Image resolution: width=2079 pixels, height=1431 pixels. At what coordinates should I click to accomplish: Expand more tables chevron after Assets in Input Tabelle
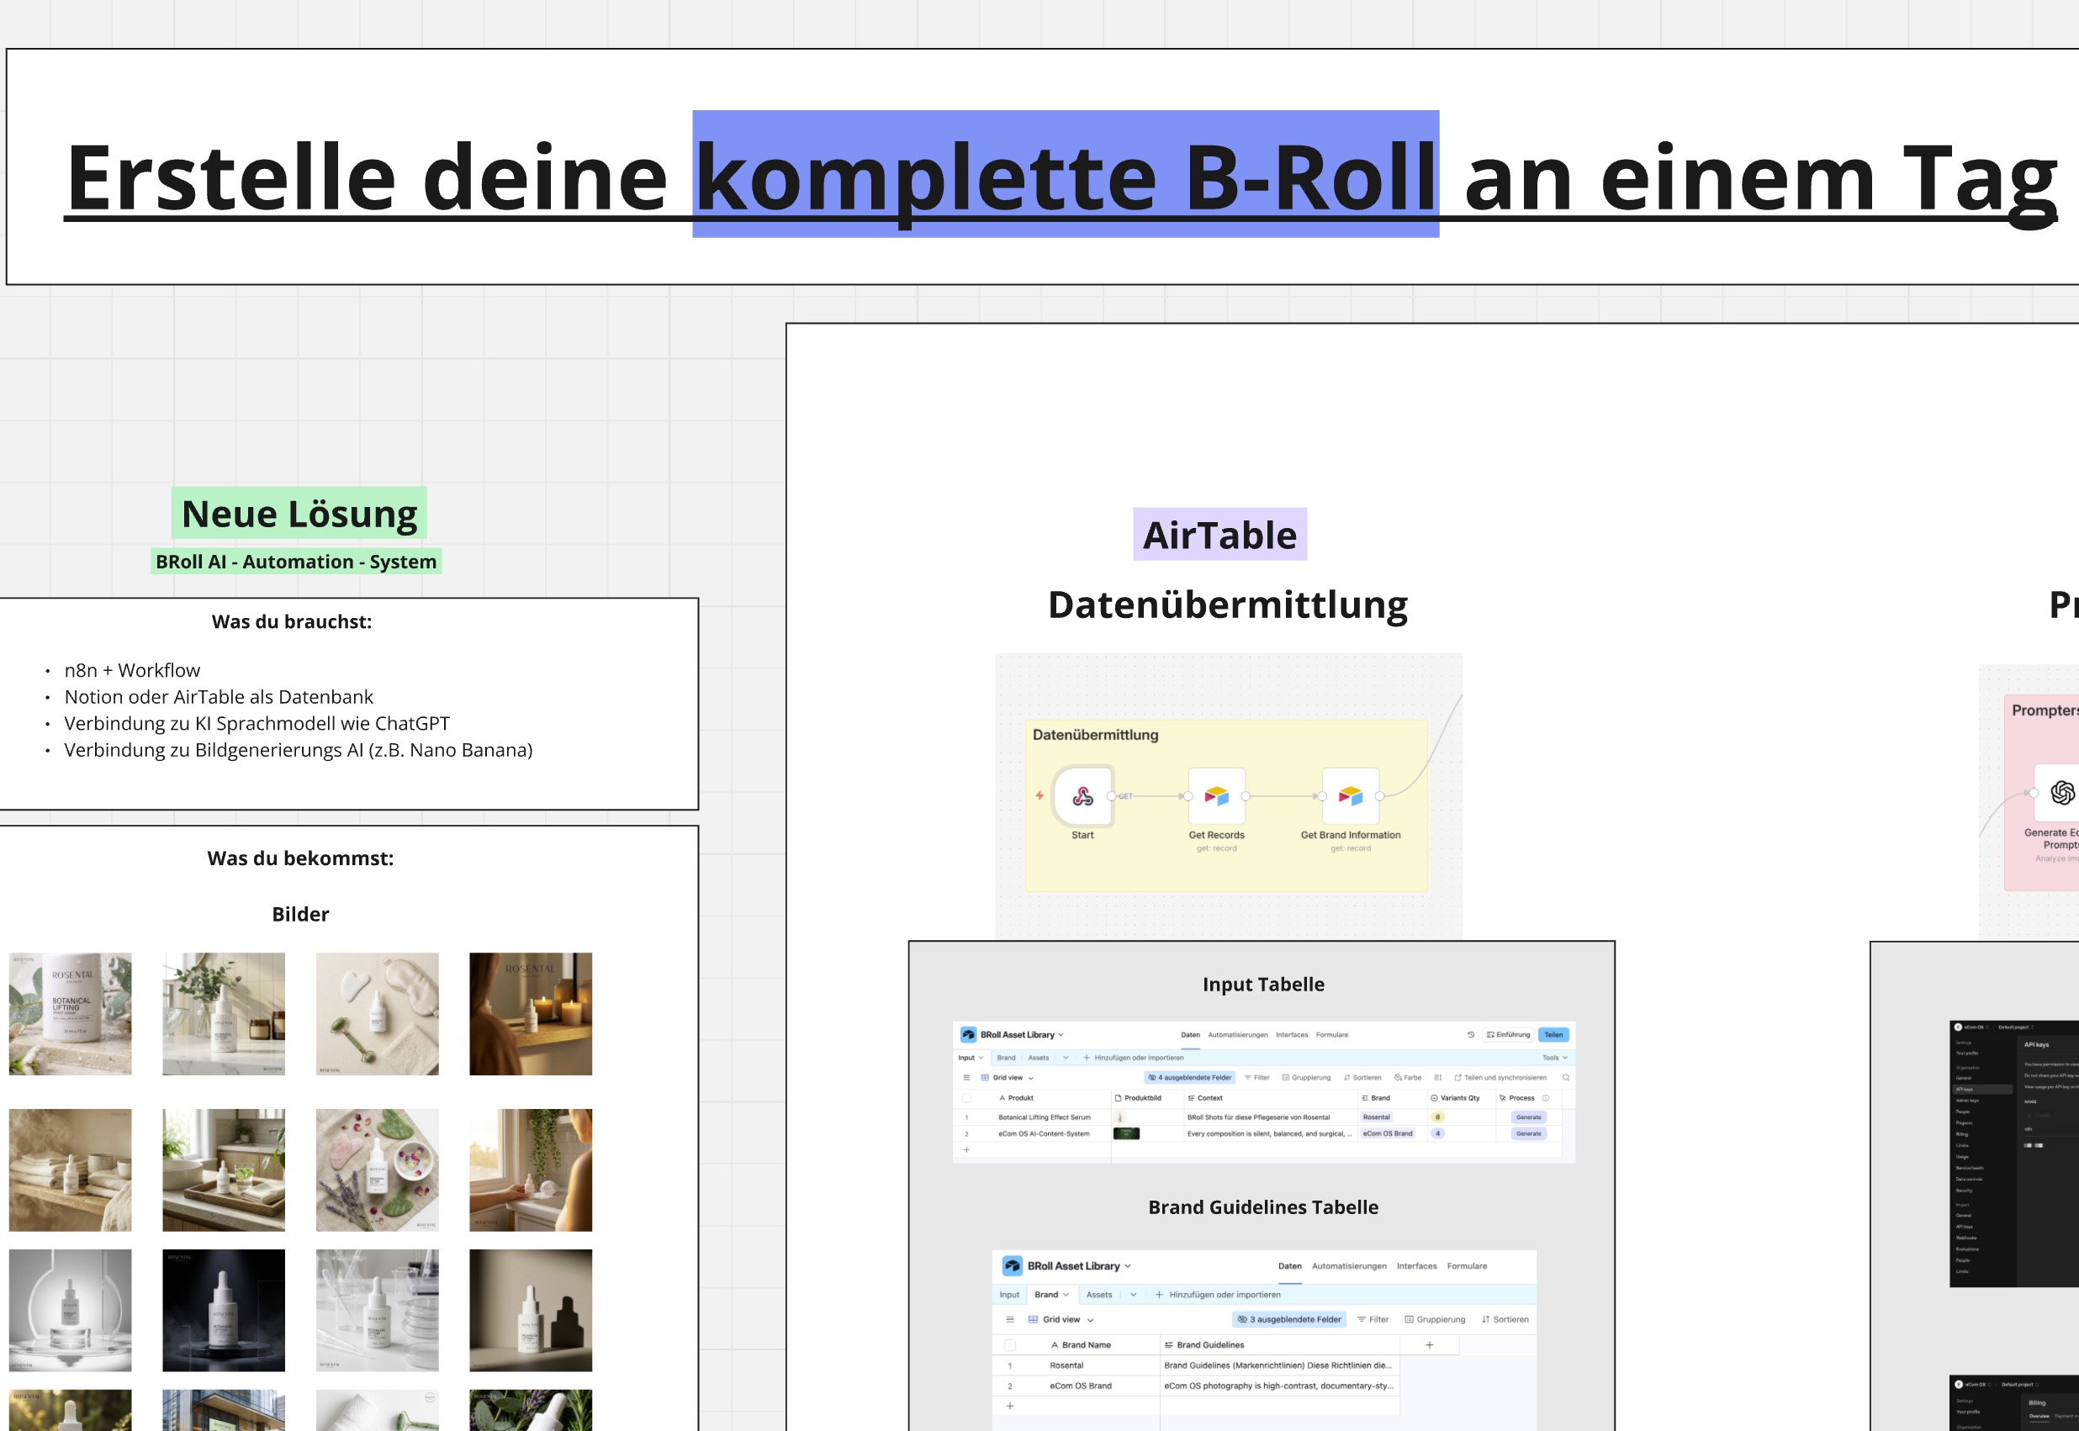click(1066, 1058)
